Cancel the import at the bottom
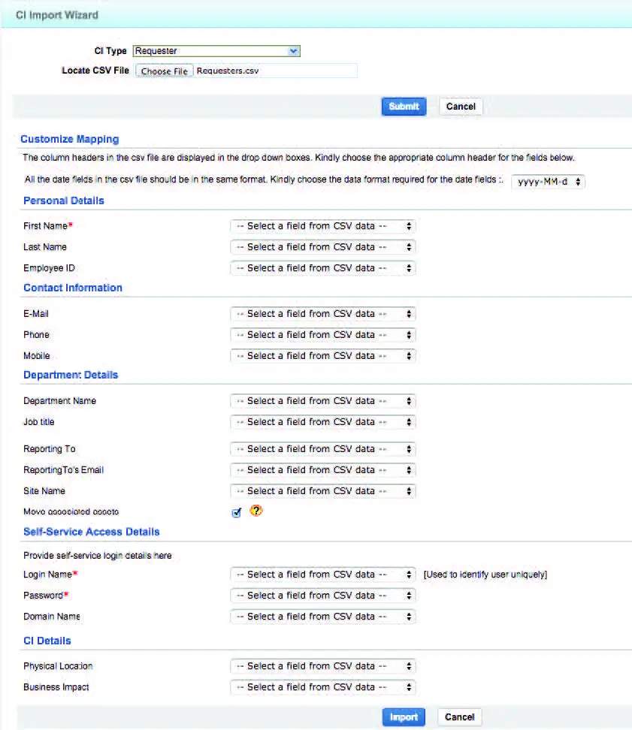The height and width of the screenshot is (730, 632). coord(459,716)
